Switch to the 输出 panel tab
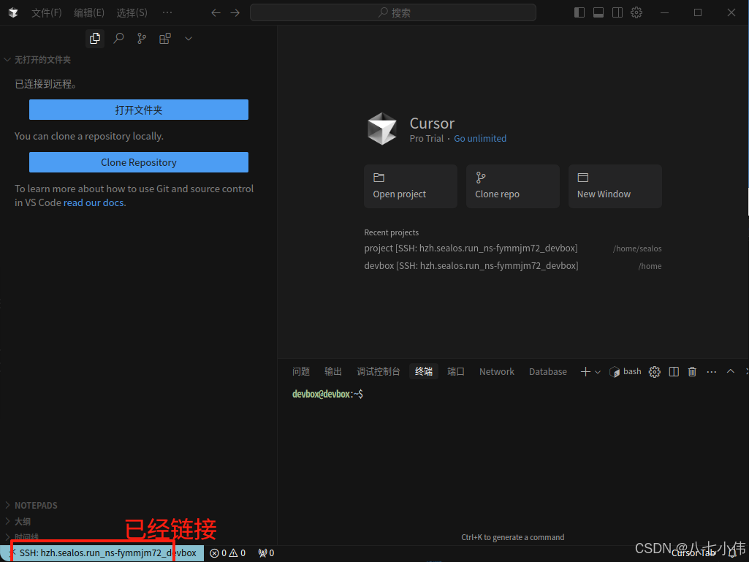This screenshot has width=749, height=562. tap(333, 371)
